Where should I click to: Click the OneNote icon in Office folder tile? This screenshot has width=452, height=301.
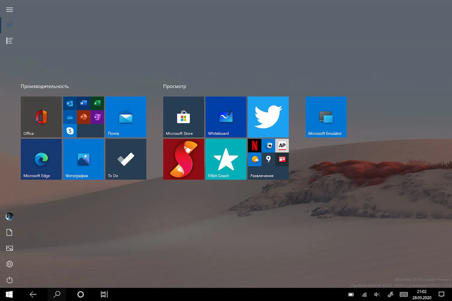tap(97, 117)
